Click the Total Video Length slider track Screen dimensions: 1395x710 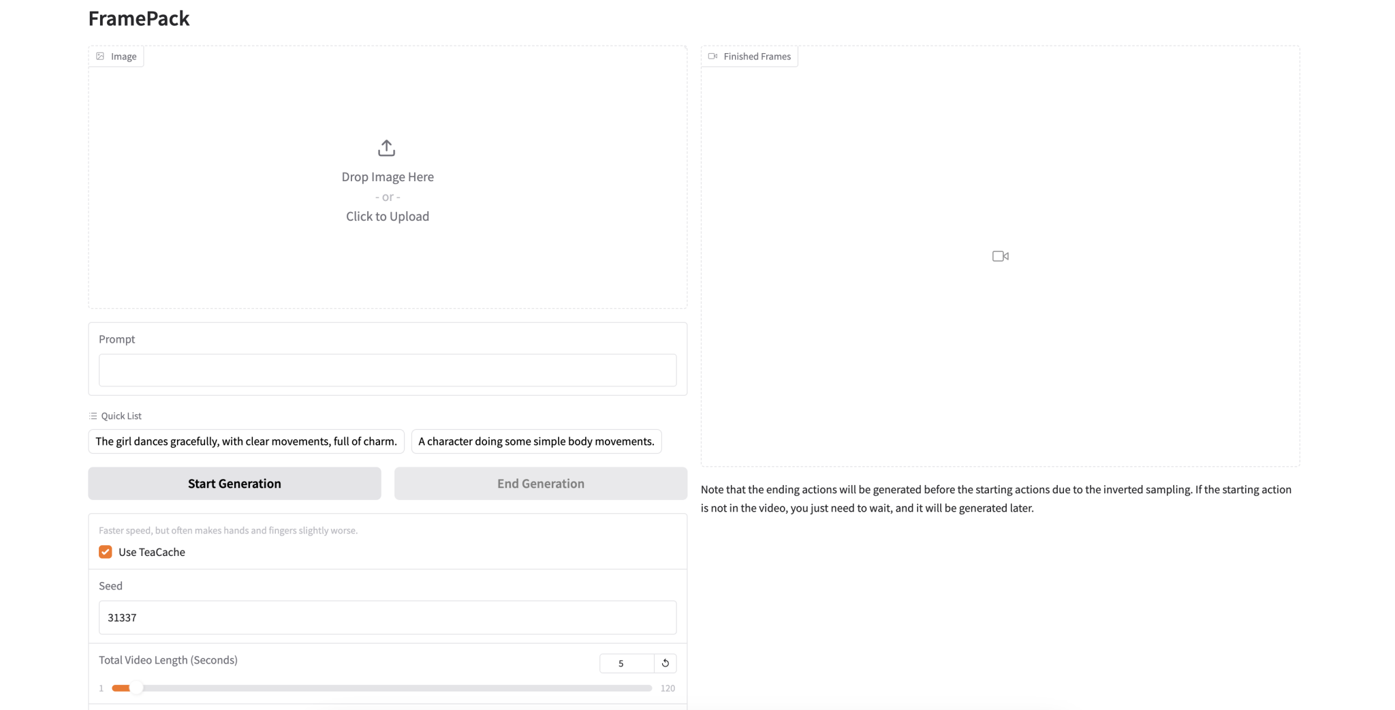(x=395, y=688)
